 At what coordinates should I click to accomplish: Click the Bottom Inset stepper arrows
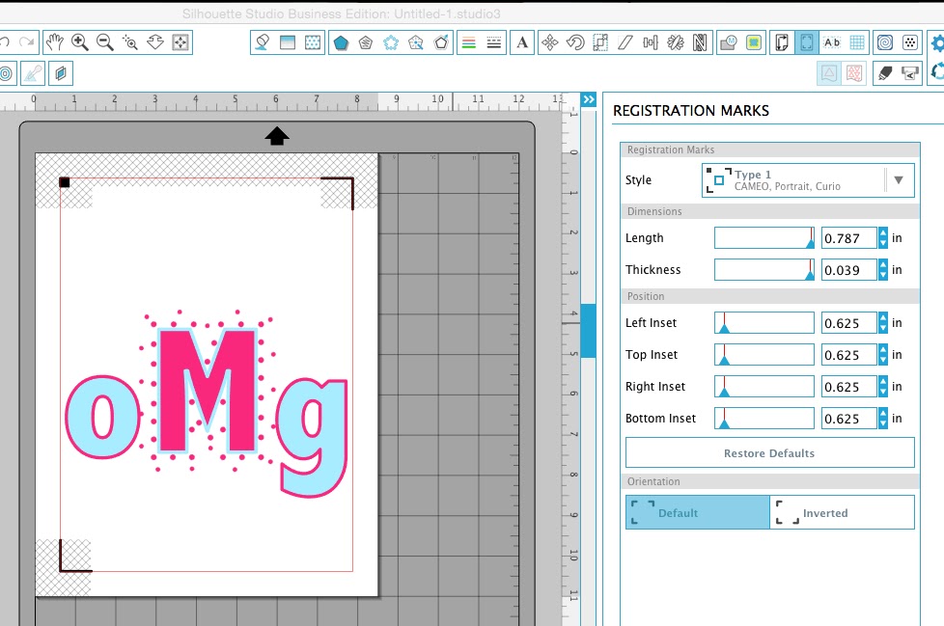tap(882, 419)
